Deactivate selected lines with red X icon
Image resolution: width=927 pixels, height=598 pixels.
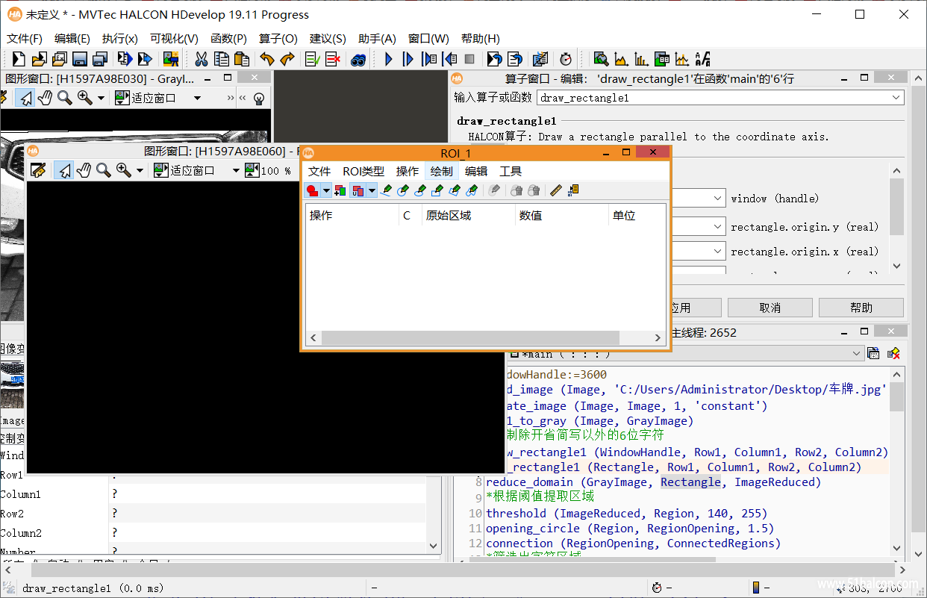click(333, 59)
